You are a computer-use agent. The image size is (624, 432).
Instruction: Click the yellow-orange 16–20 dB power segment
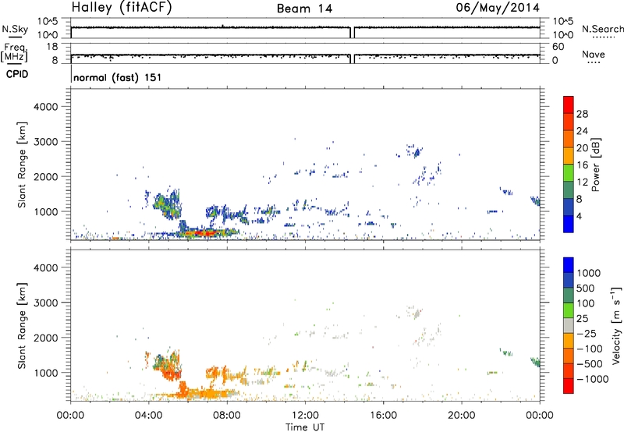(569, 156)
